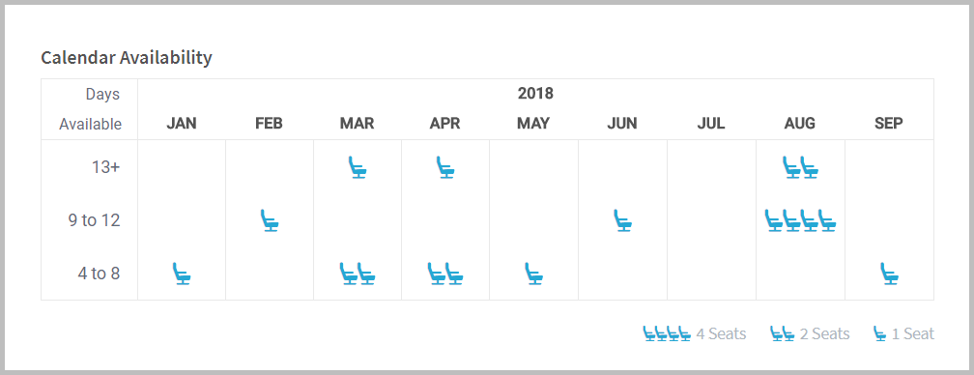Click January 4 to 8 days seat

(182, 274)
